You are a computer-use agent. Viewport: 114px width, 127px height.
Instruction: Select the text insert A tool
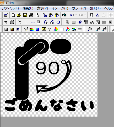click(97, 15)
